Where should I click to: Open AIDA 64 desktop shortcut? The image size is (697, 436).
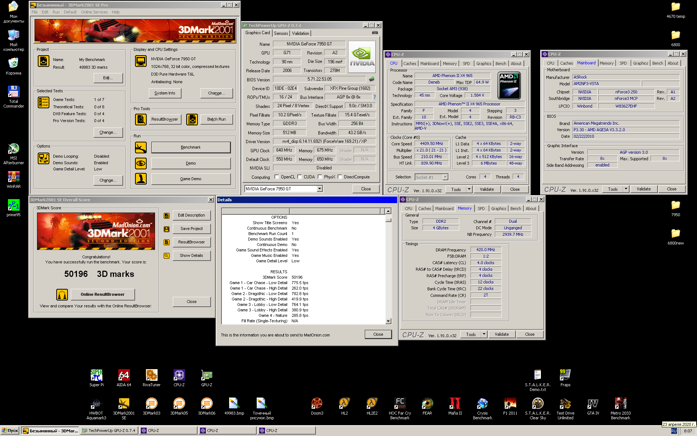(x=124, y=378)
